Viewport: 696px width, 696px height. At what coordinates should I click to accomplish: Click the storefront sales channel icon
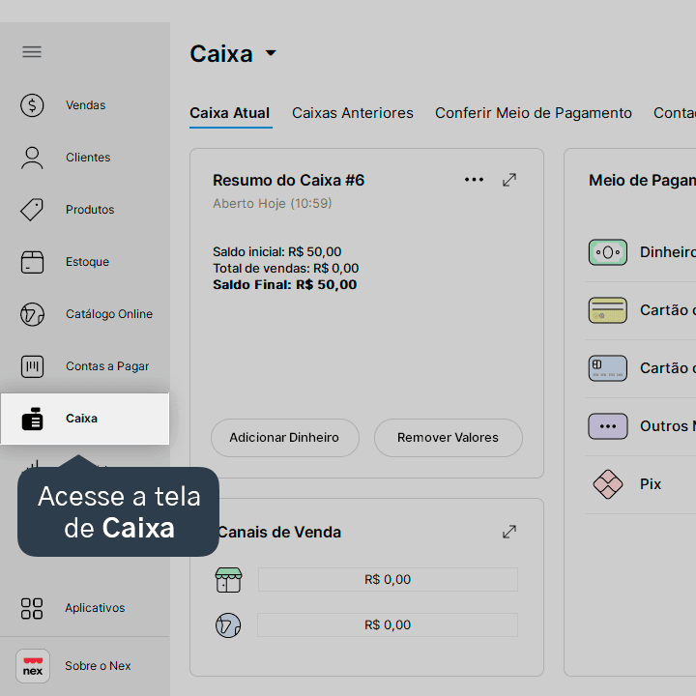pos(228,580)
